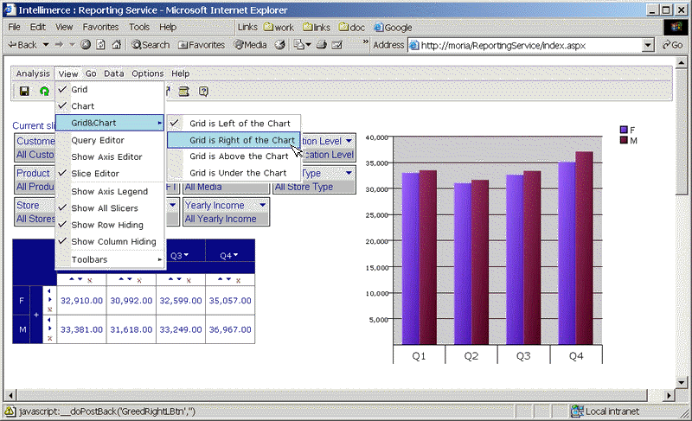
Task: Sort Q4 column ascending arrow
Action: tap(221, 279)
